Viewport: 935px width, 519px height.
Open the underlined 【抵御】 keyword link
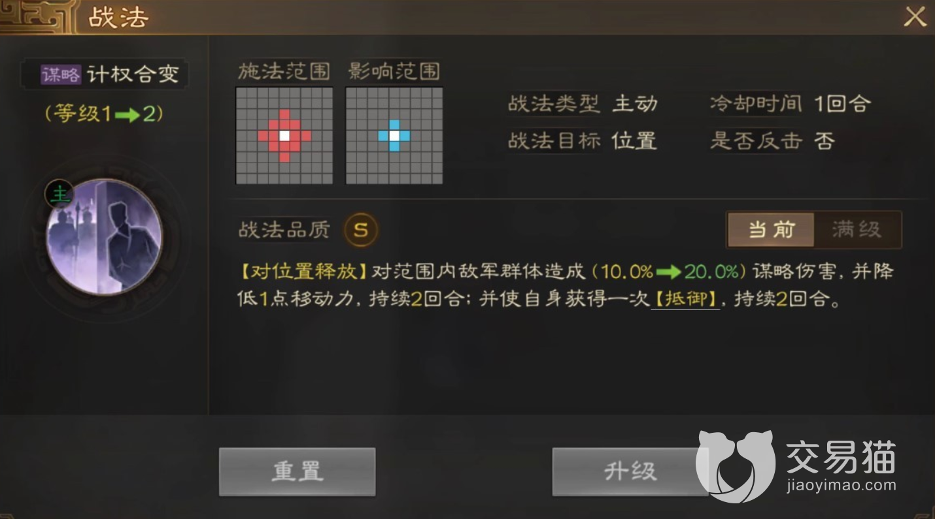(x=685, y=299)
